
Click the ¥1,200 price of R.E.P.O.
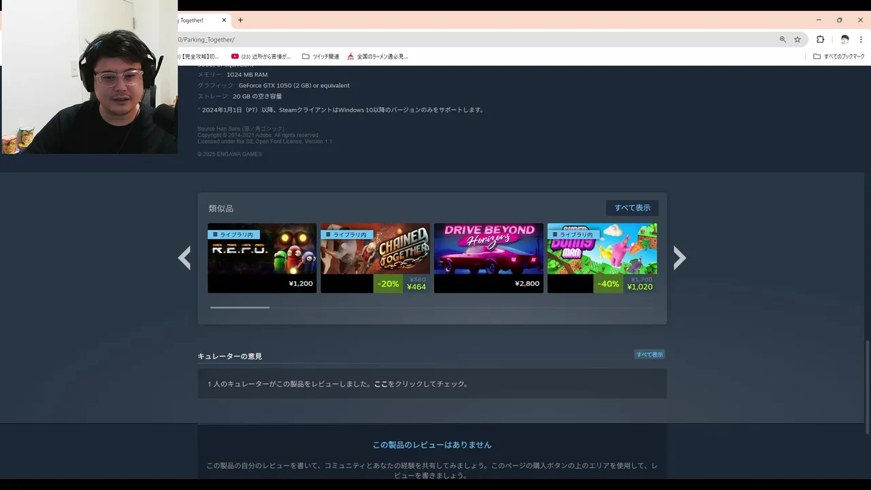point(301,284)
